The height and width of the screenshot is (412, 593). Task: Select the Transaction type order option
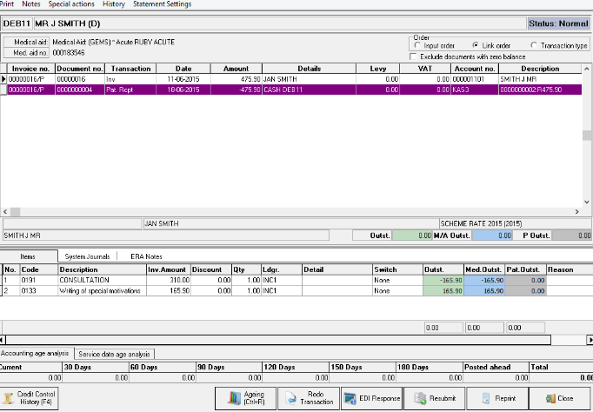point(534,45)
